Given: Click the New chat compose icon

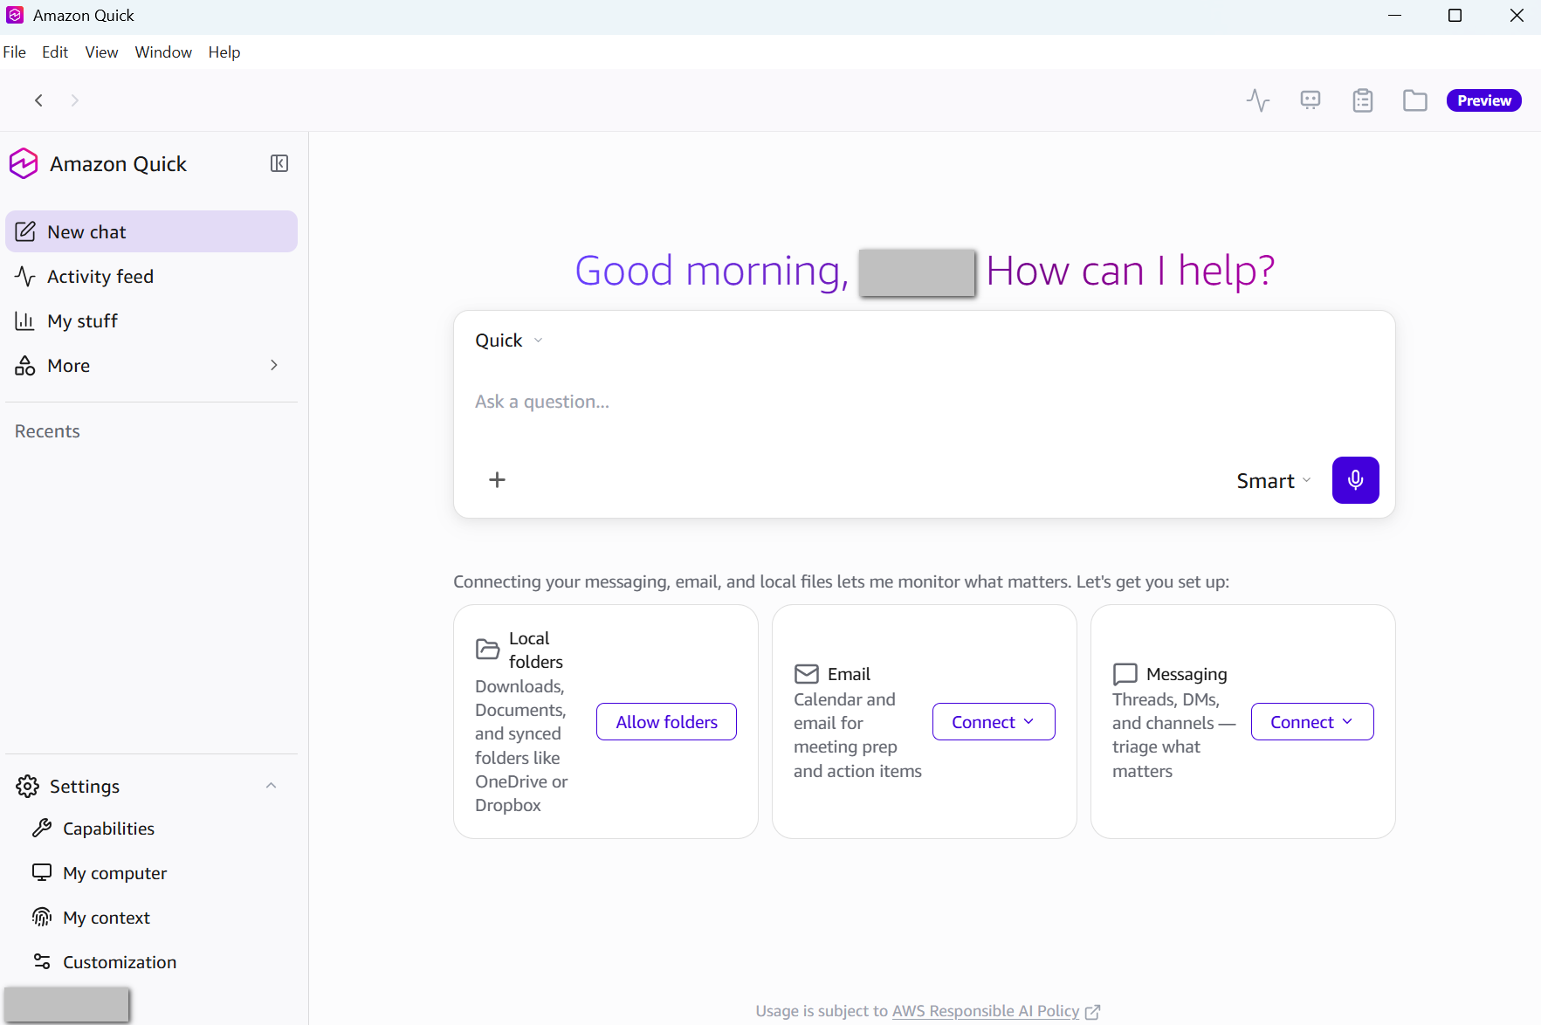Looking at the screenshot, I should (x=25, y=231).
